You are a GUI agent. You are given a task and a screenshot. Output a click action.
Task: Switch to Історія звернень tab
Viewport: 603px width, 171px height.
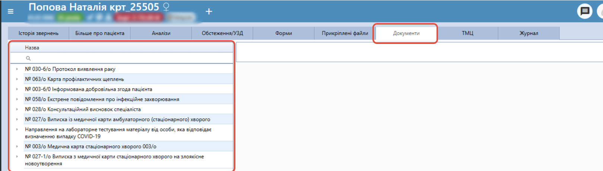(x=38, y=33)
